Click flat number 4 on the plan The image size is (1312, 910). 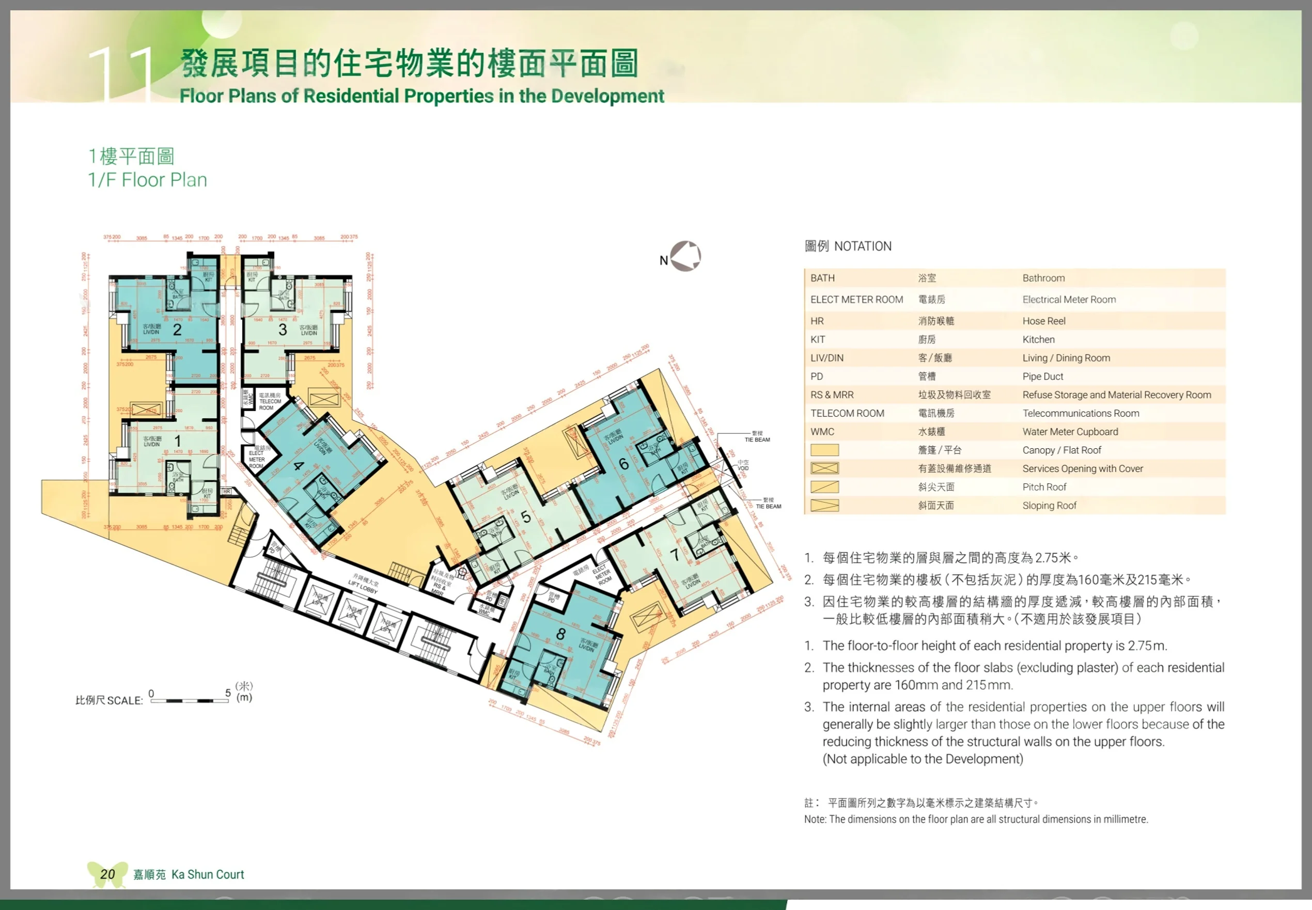tap(298, 466)
